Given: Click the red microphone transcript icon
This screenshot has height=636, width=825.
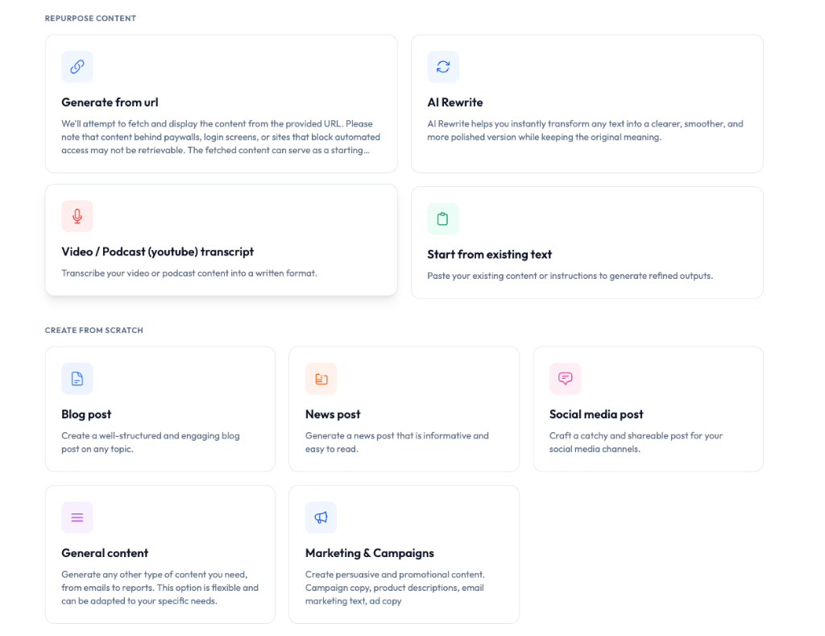Looking at the screenshot, I should pyautogui.click(x=77, y=216).
